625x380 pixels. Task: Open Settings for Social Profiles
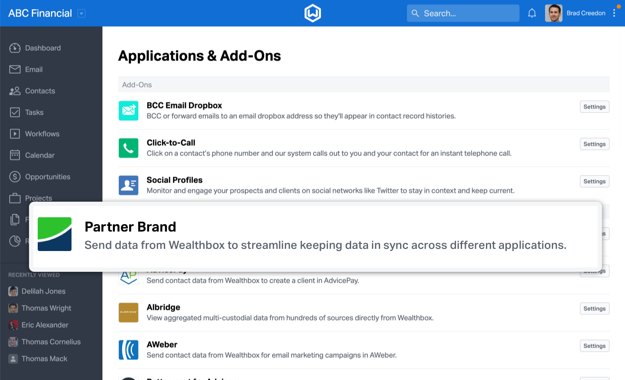[x=595, y=181]
